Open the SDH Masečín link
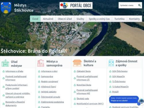Image resolution: width=144 pixels, height=108 pixels. 118,77
